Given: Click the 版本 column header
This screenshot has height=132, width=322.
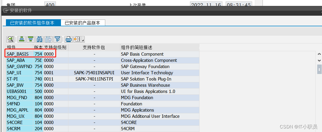Looking at the screenshot, I should (x=38, y=47).
